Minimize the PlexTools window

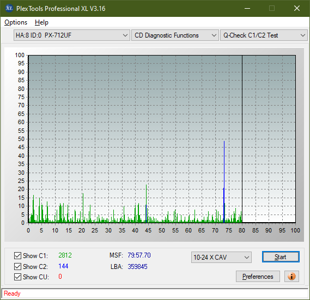click(x=247, y=8)
